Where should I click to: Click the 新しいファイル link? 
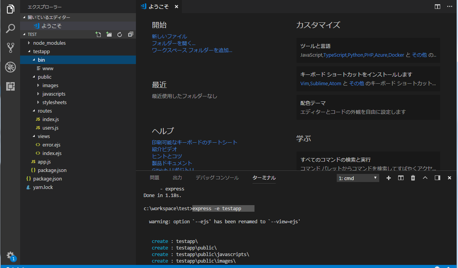[169, 36]
